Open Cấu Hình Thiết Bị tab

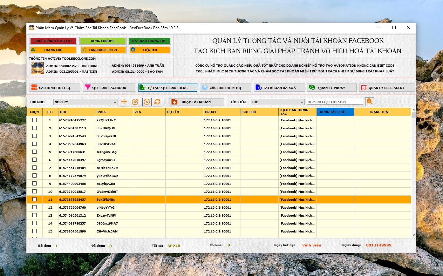coord(55,88)
